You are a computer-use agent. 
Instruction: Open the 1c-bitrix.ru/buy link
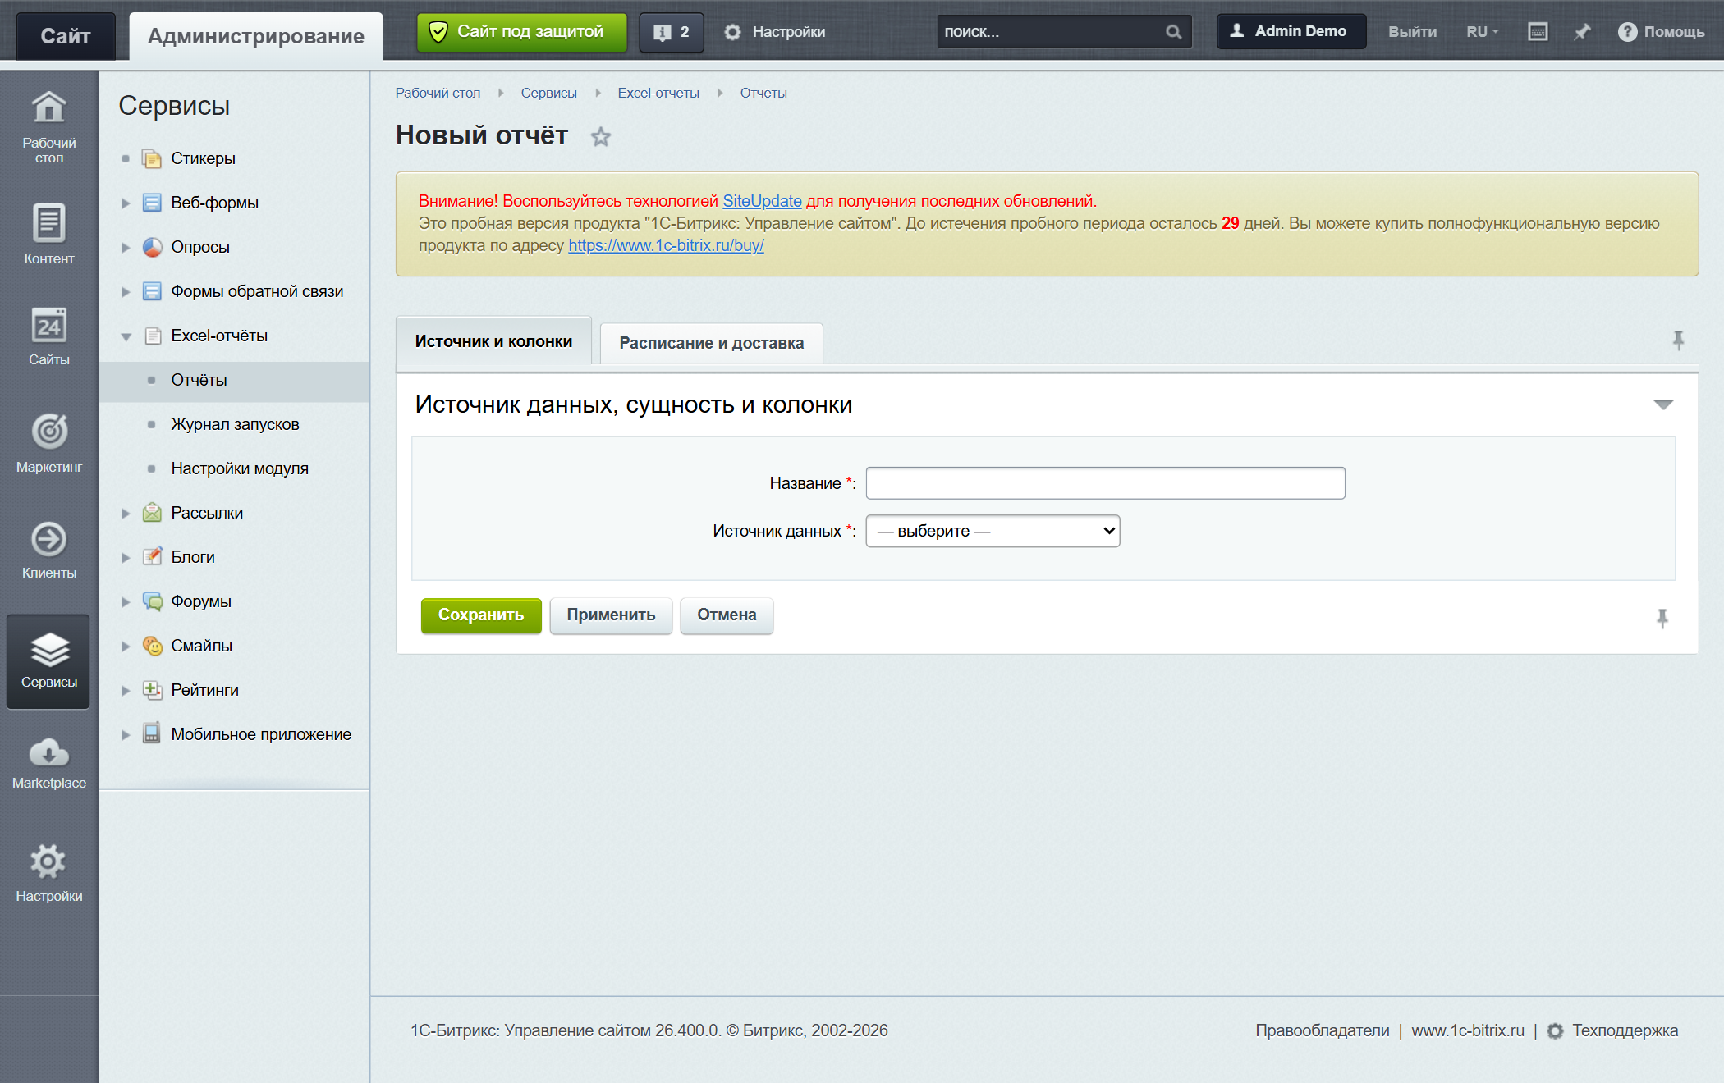(x=666, y=245)
